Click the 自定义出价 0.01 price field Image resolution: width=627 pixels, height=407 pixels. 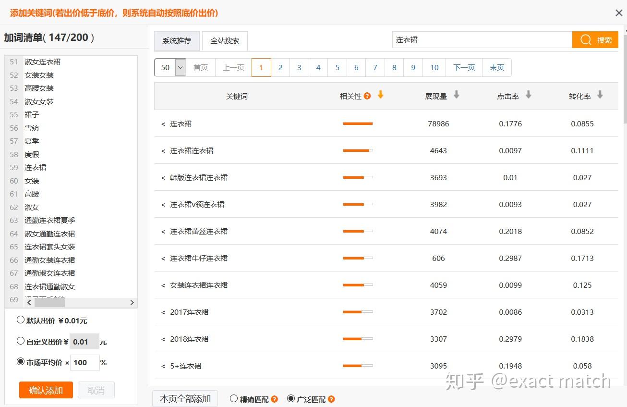tap(84, 342)
